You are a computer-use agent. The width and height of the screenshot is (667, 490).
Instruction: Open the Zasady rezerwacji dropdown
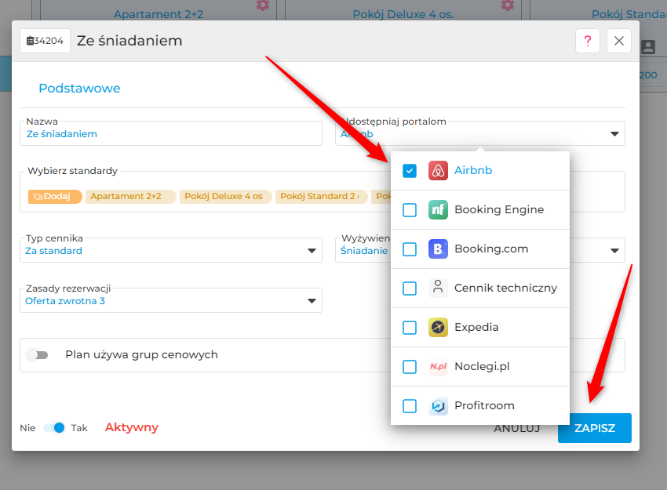[x=171, y=300]
